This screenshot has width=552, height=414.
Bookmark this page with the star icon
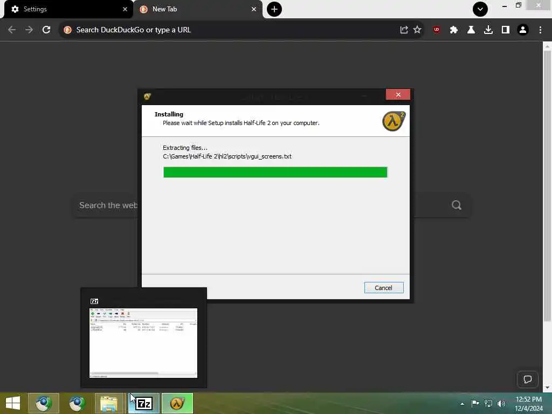pyautogui.click(x=417, y=30)
